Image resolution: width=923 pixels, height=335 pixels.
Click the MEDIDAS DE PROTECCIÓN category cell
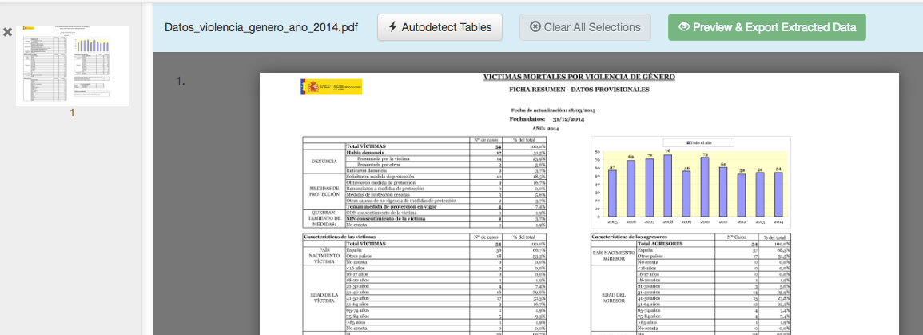point(324,191)
